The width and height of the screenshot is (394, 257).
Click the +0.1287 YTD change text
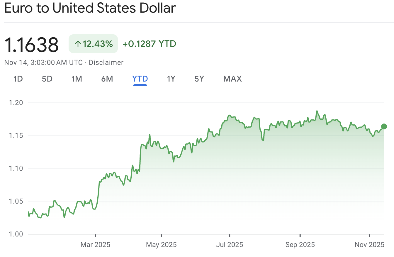pos(149,44)
